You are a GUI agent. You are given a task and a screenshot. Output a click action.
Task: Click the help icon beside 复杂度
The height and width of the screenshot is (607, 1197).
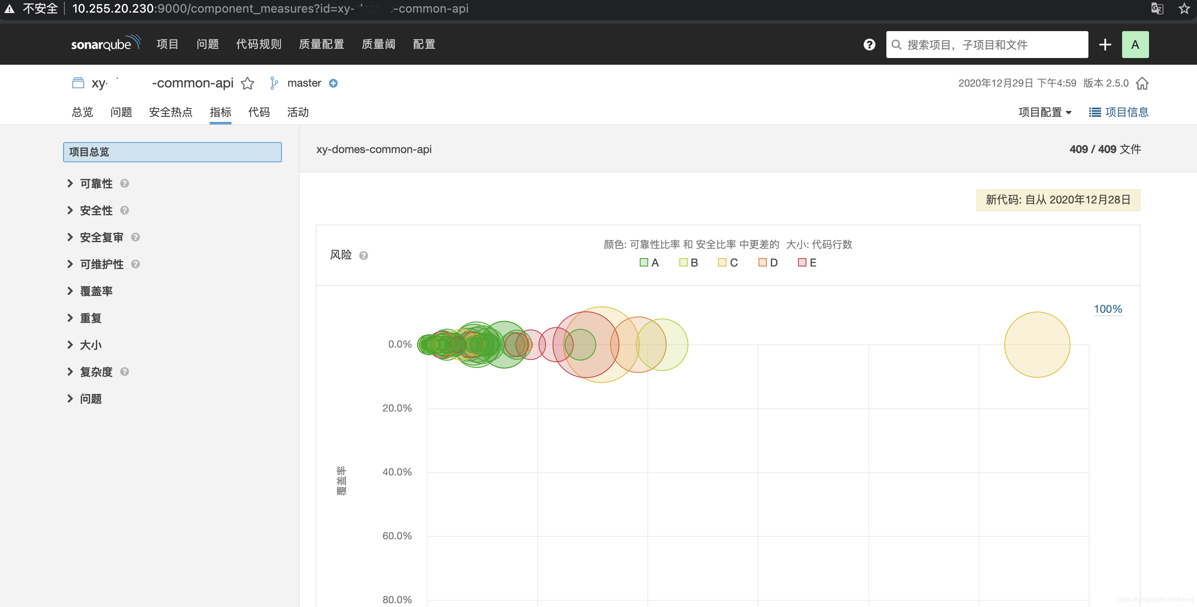coord(124,372)
